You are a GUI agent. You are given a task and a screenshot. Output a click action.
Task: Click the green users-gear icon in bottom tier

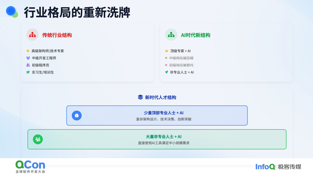tap(38, 139)
